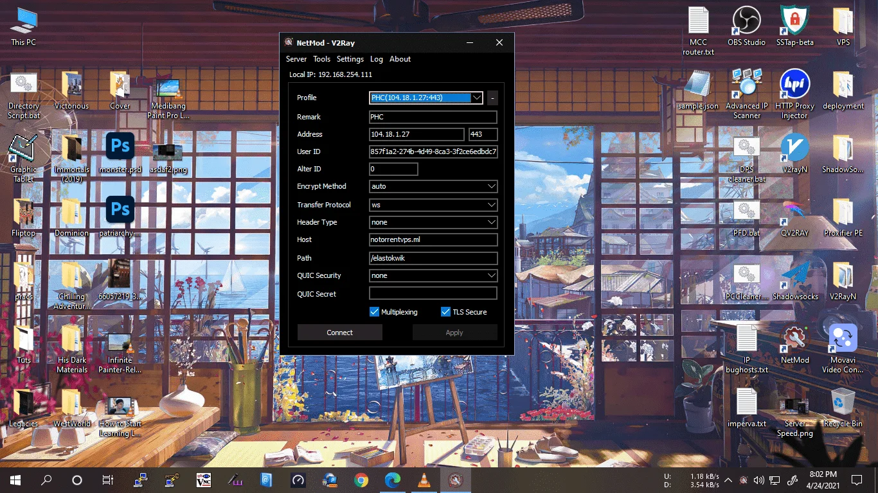Screen dimensions: 878x493
Task: Click the Address field with 104.18.1.27
Action: coord(417,135)
